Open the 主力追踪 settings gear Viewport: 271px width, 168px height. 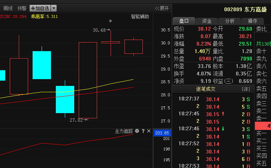[137, 131]
